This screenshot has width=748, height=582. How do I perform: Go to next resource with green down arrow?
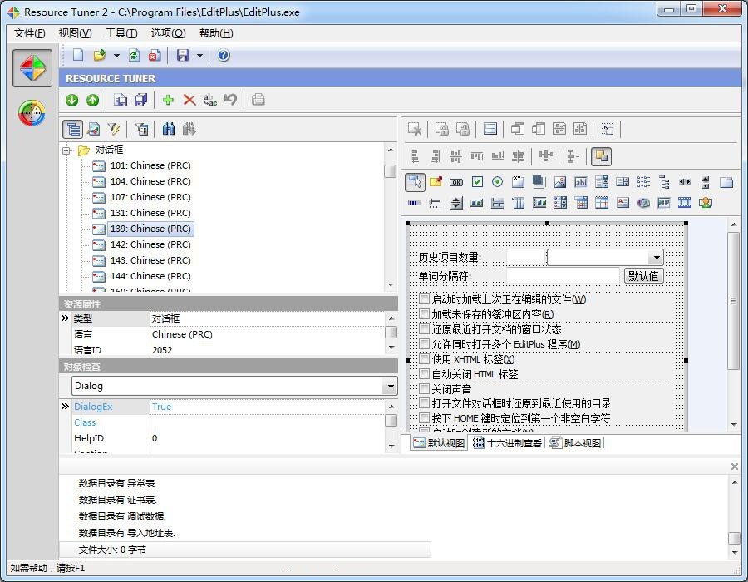coord(72,100)
